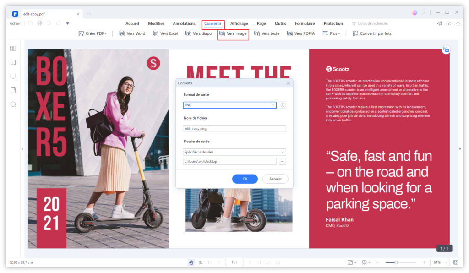Expand the PNG output format dropdown

[229, 105]
